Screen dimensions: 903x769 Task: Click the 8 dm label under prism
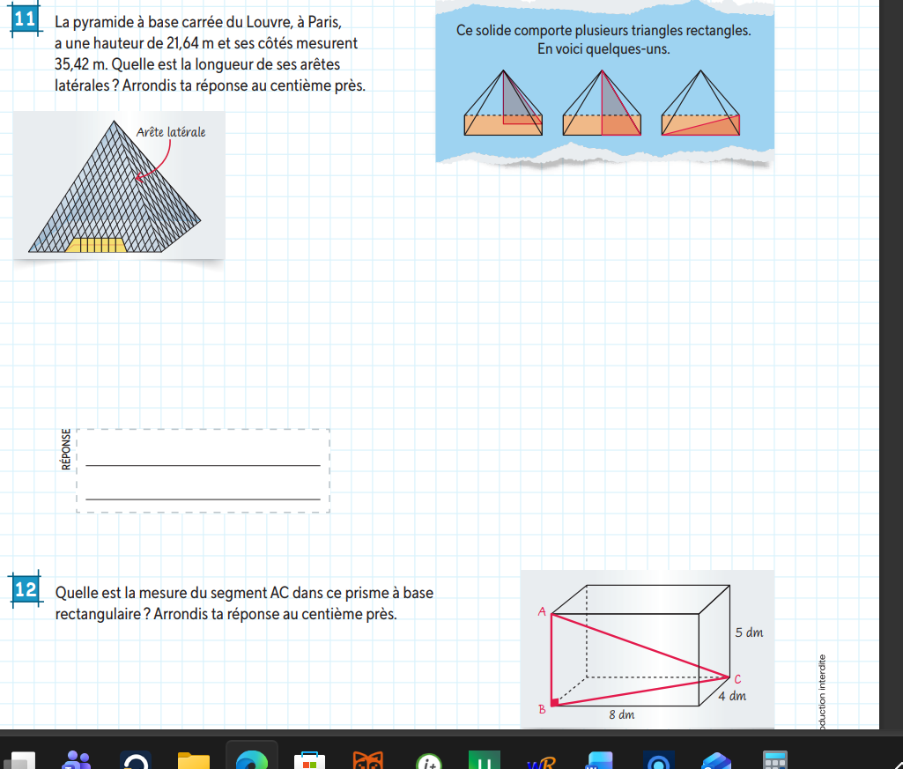pyautogui.click(x=622, y=714)
